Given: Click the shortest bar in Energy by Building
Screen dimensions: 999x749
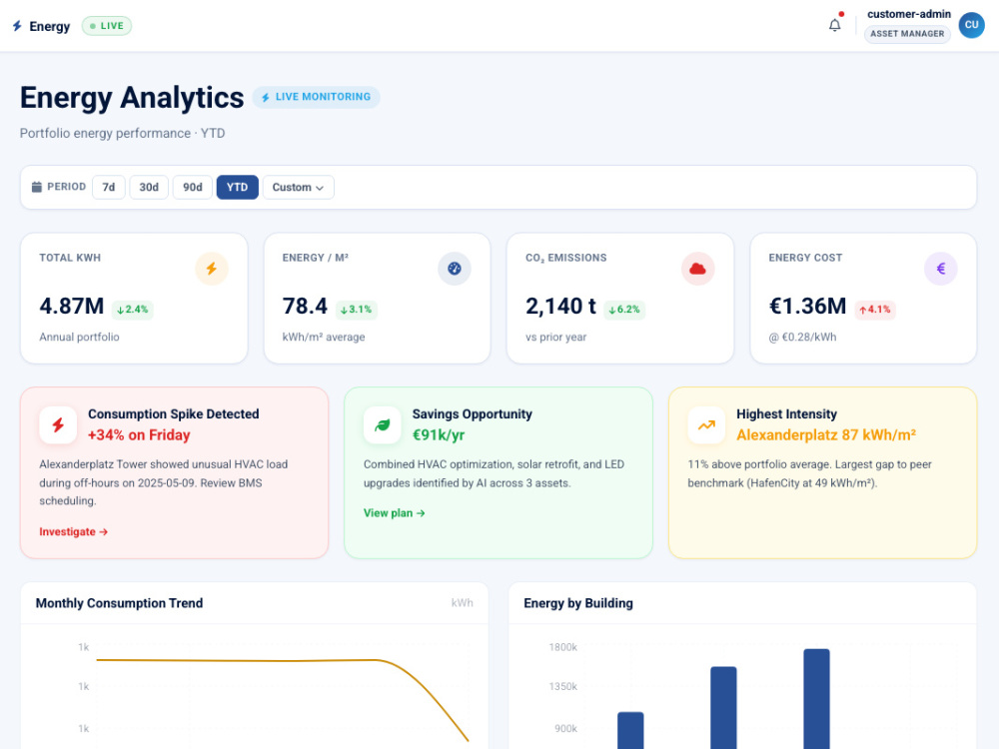Looking at the screenshot, I should coord(630,731).
